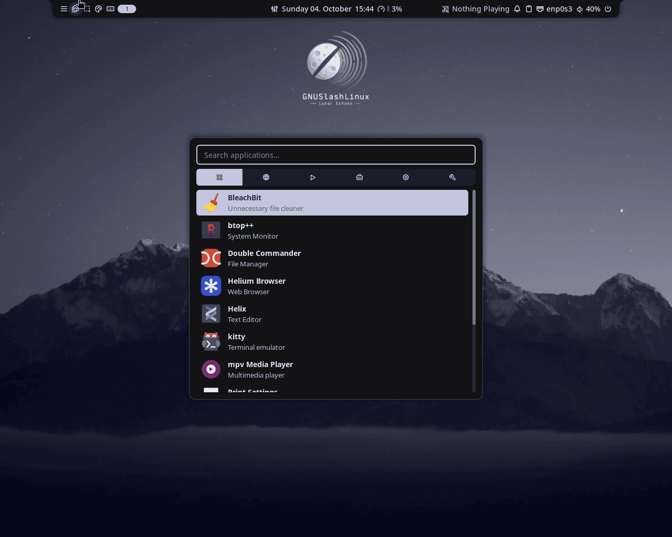672x537 pixels.
Task: Click the application list scrollbar
Action: click(x=474, y=257)
